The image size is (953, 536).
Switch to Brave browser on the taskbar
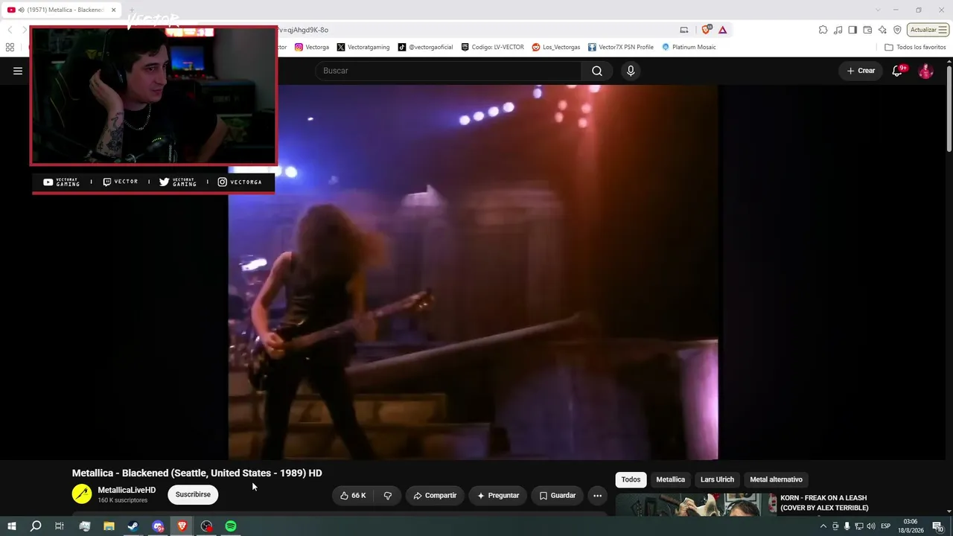pos(182,526)
